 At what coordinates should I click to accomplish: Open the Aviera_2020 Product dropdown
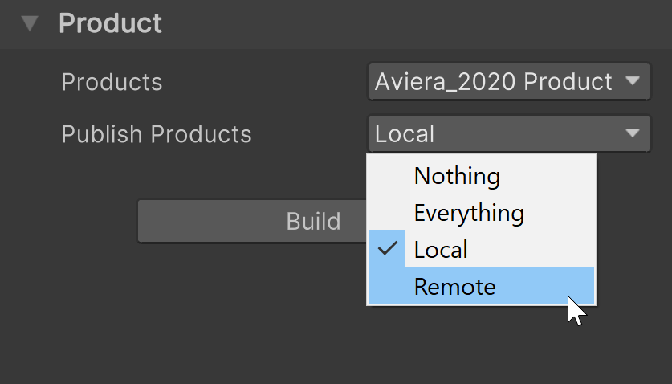tap(494, 81)
